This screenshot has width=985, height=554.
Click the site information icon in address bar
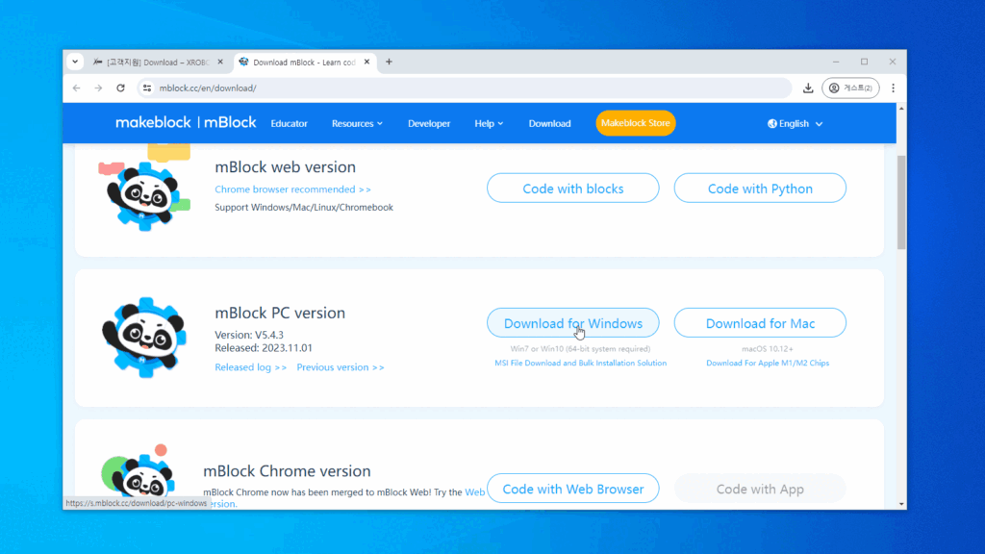tap(147, 88)
